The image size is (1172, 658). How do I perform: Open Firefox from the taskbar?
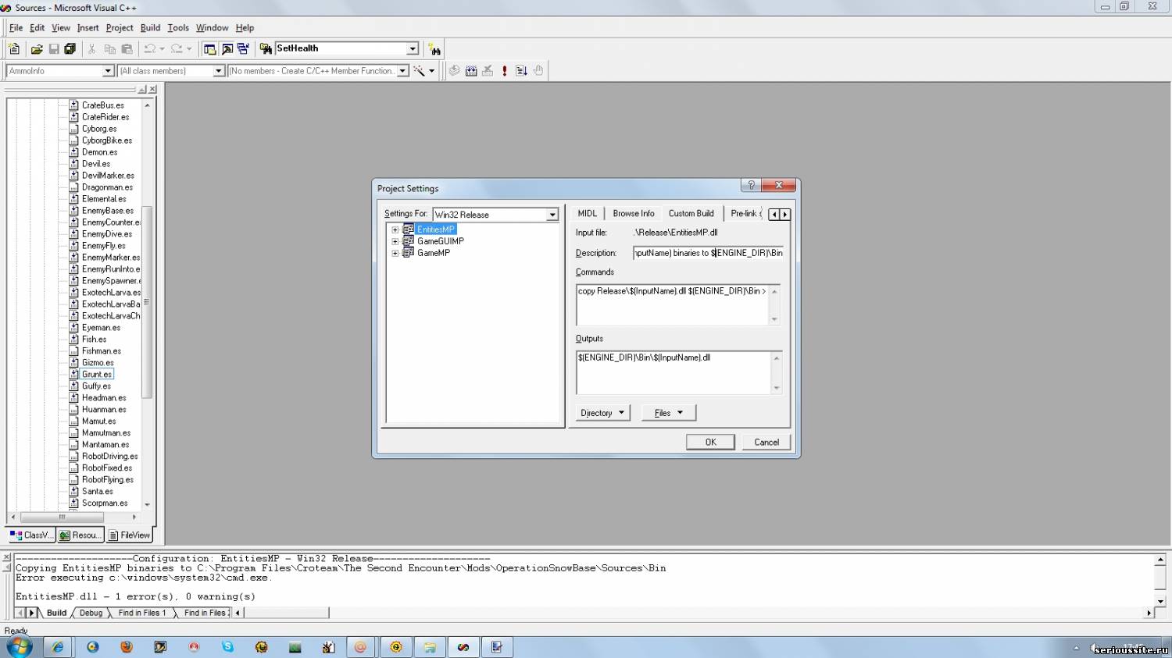[x=127, y=647]
